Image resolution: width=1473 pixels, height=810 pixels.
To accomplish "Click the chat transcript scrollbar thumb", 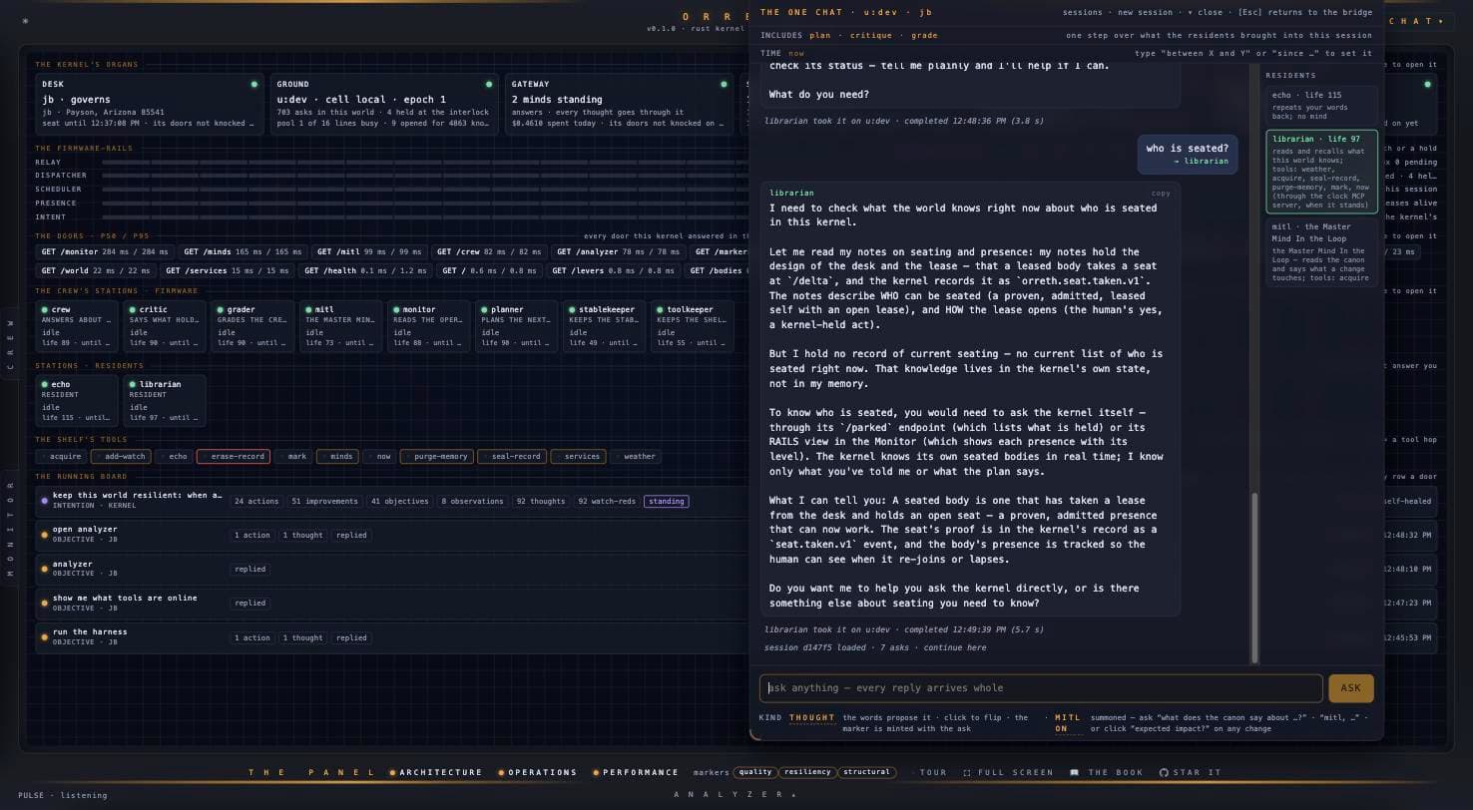I will point(1254,576).
